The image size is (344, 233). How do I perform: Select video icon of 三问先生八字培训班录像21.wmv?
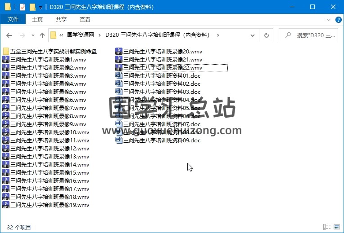[119, 60]
